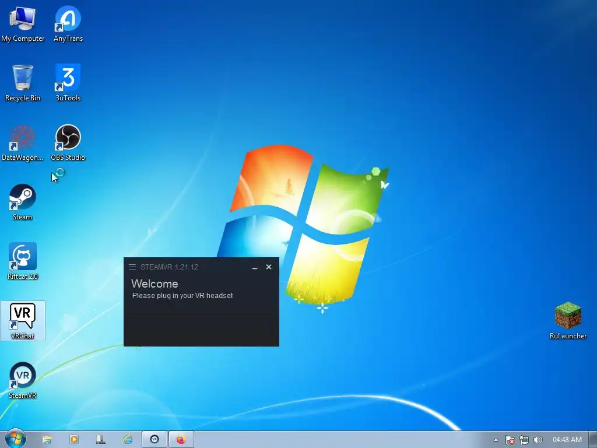Open the Action Center flag icon

pos(510,440)
